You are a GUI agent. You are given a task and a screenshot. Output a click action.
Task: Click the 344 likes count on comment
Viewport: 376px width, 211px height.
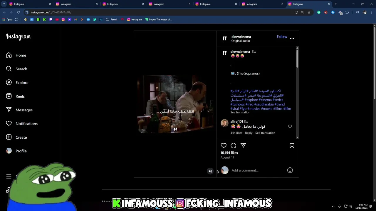click(x=236, y=133)
